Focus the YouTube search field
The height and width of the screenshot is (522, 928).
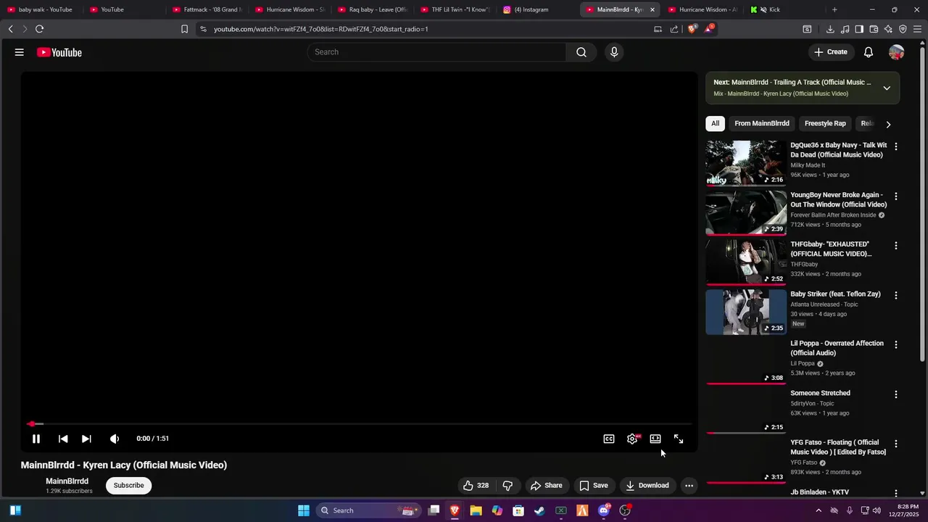(436, 52)
